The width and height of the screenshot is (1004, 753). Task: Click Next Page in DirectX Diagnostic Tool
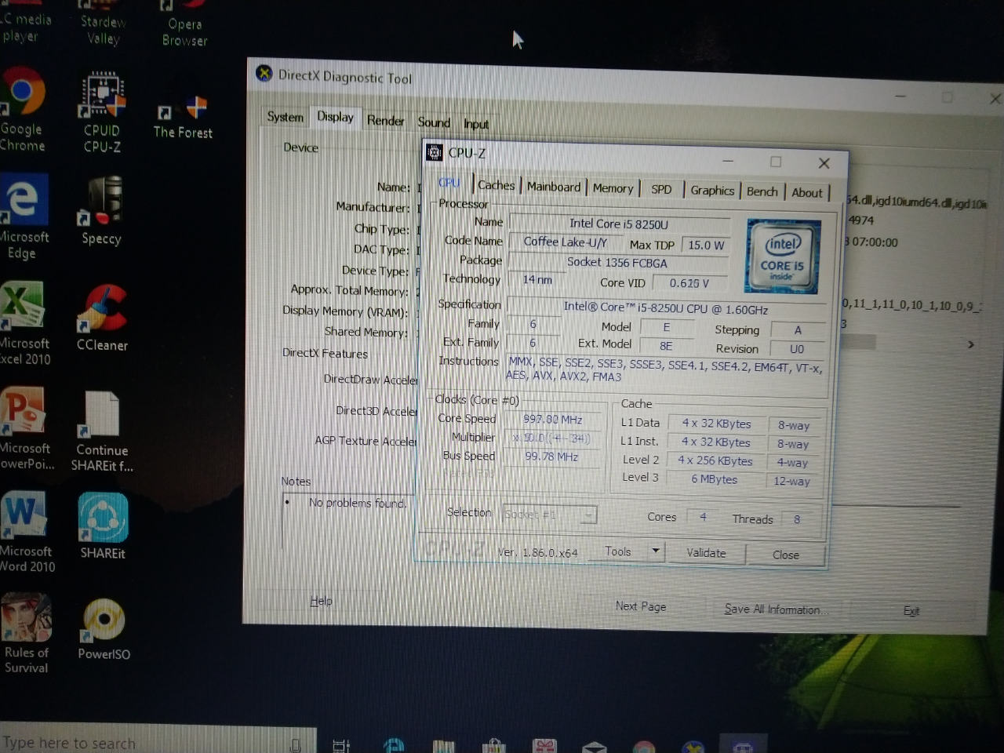(x=641, y=606)
